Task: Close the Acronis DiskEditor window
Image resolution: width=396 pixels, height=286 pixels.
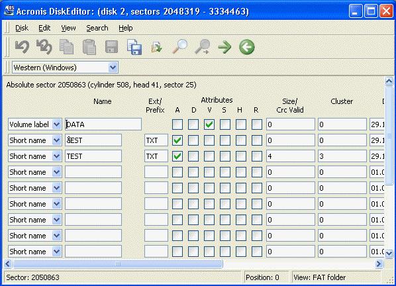Action: point(387,11)
